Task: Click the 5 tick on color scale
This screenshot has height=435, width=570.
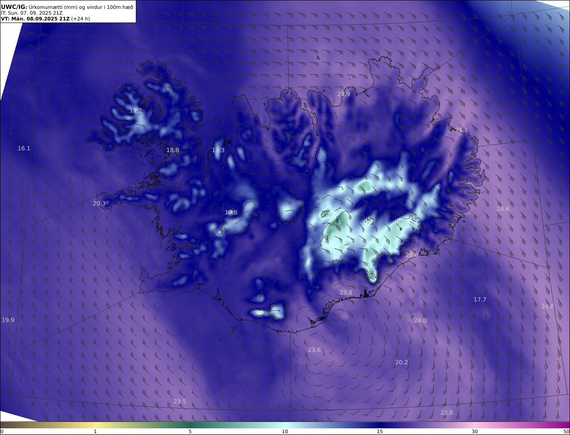Action: pos(190,431)
